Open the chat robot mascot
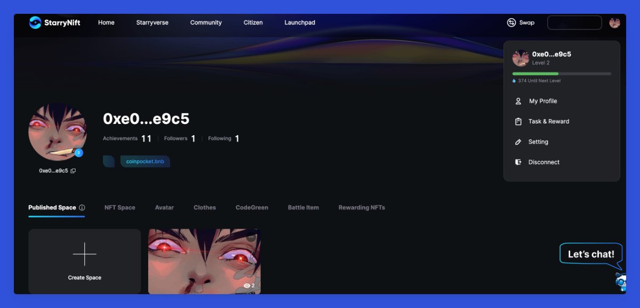 pyautogui.click(x=621, y=281)
